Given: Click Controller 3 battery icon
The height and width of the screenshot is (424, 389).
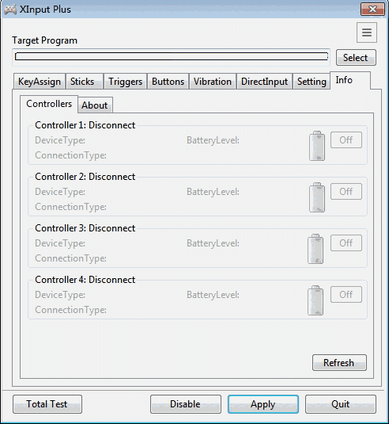Looking at the screenshot, I should point(315,249).
